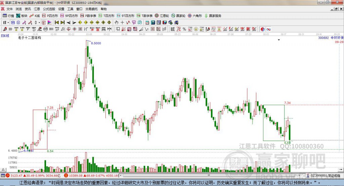The image size is (344, 186).
Task: Click yellow diamond right-arrow icon
Action: tap(86, 22)
